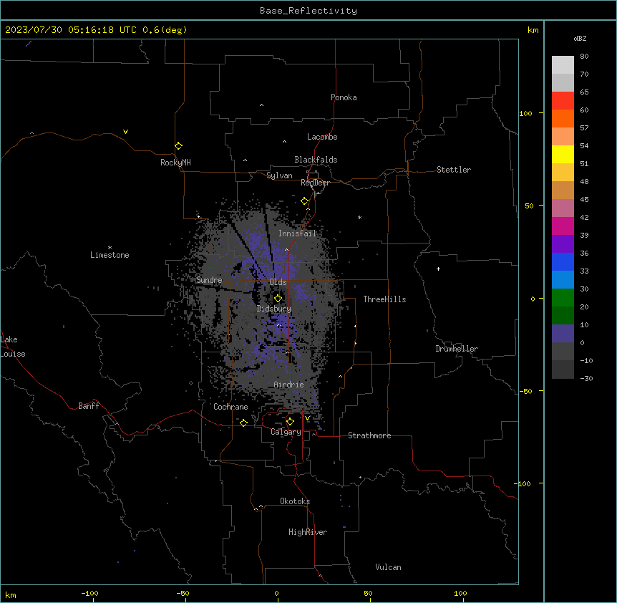Click the Vulcan label
The image size is (617, 603).
[x=388, y=567]
